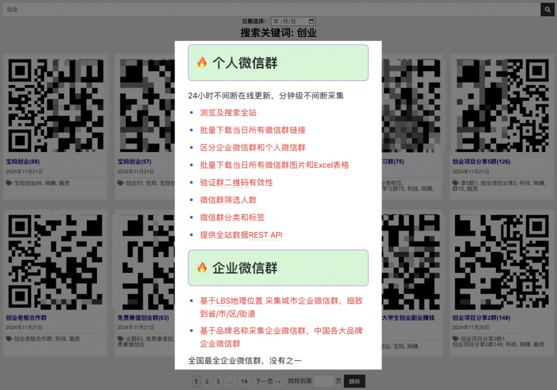Click the magnifying glass search icon
557x390 pixels.
click(x=547, y=9)
